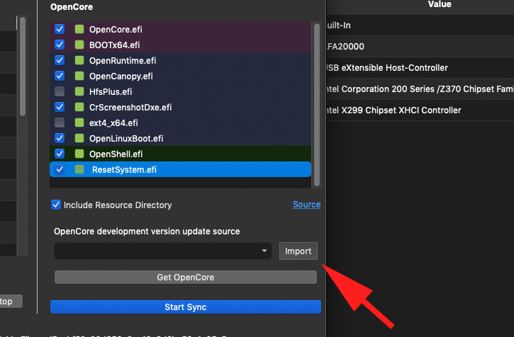
Task: Uncheck the ResetSystem.efi checkbox
Action: tap(60, 169)
